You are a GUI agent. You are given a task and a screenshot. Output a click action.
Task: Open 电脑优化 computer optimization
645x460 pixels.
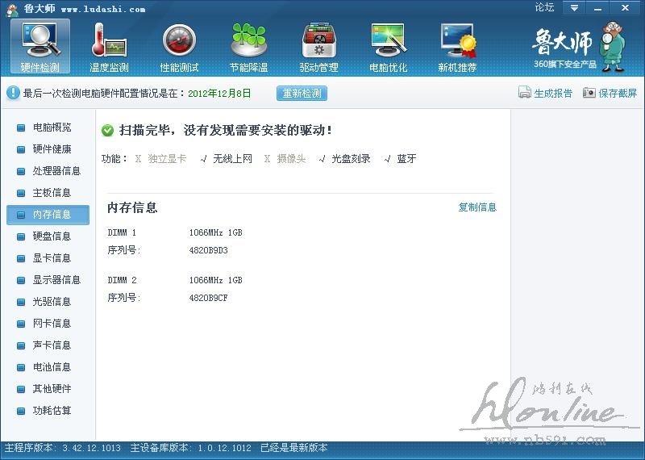(388, 45)
